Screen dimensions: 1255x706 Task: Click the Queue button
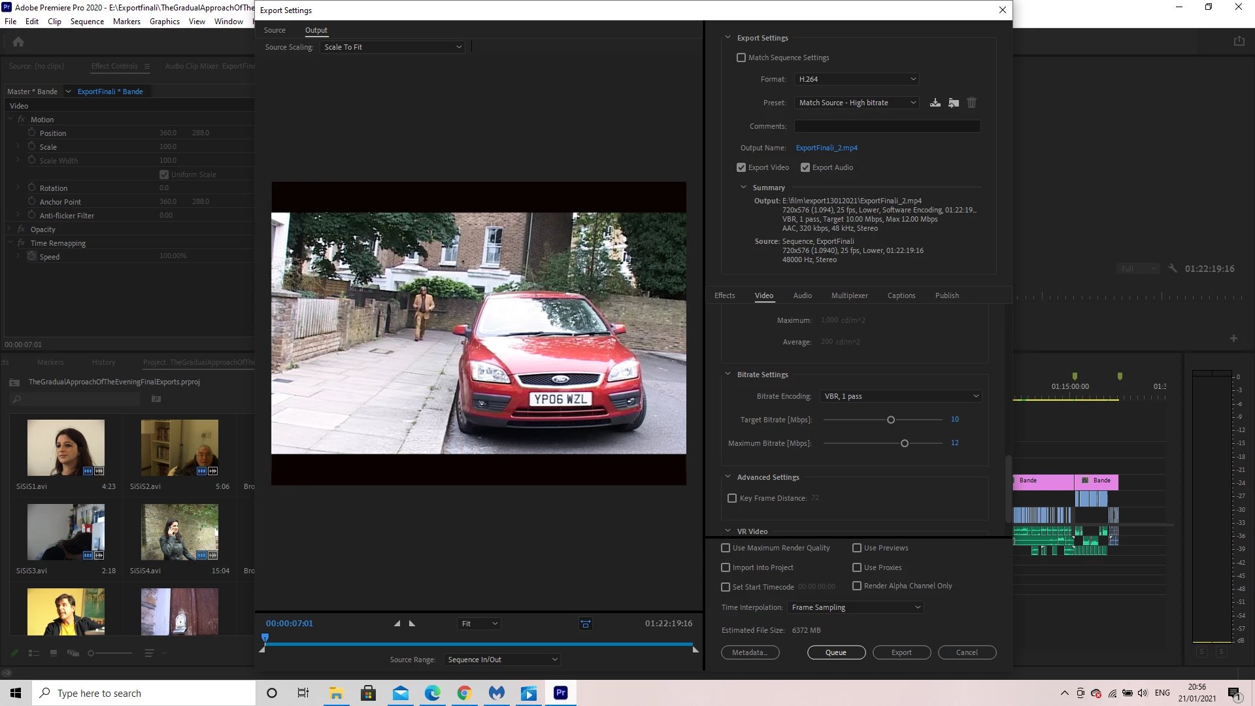836,652
